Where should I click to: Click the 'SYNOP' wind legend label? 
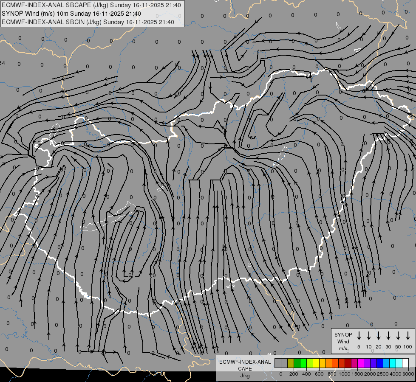[x=343, y=335]
